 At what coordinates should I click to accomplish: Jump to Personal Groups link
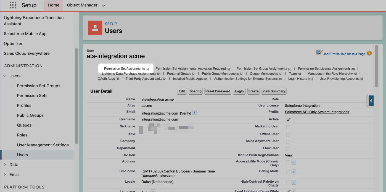click(179, 74)
